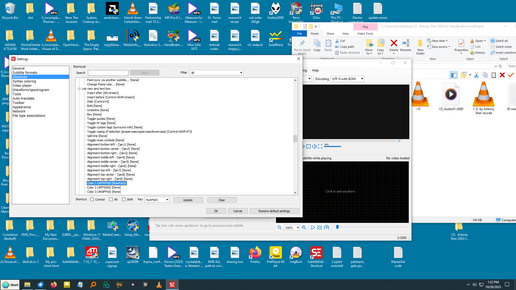Click the waveform zoom out icon
Viewport: 516px width, 290px height.
(279, 227)
